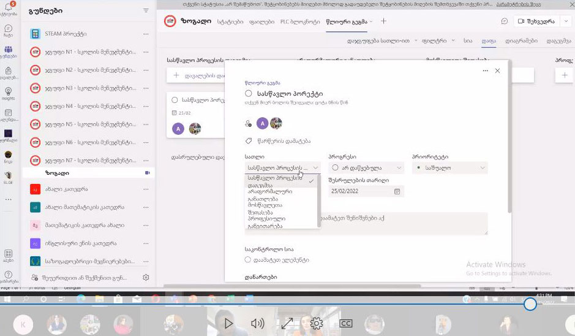Open Insights app in the left rail
575x336 pixels.
pos(9,92)
